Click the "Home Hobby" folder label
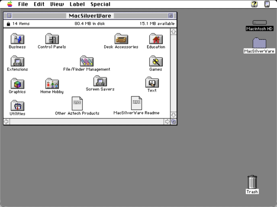The width and height of the screenshot is (277, 207). tap(52, 92)
